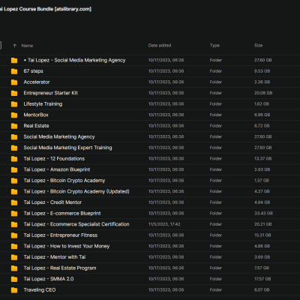Open the '67 steps' folder name
This screenshot has height=300, width=300.
[33, 71]
